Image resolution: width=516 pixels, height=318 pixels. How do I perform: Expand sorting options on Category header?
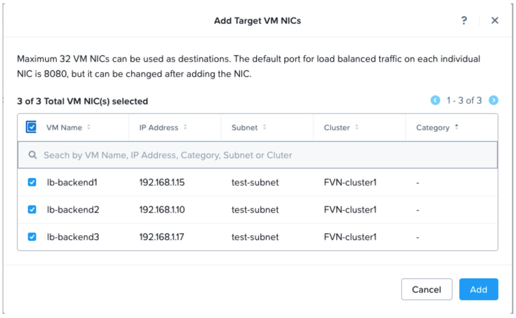[457, 127]
